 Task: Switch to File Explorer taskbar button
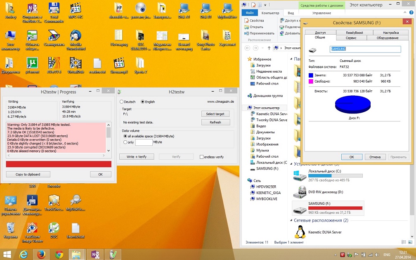76,255
